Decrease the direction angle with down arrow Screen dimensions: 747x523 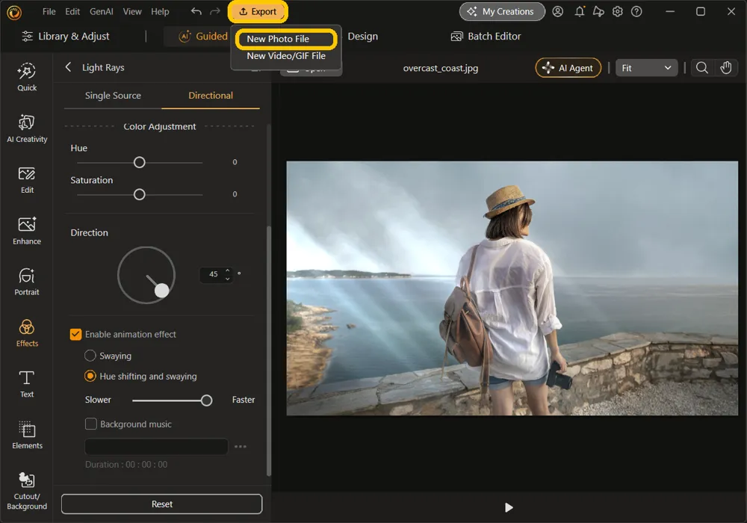click(x=227, y=278)
